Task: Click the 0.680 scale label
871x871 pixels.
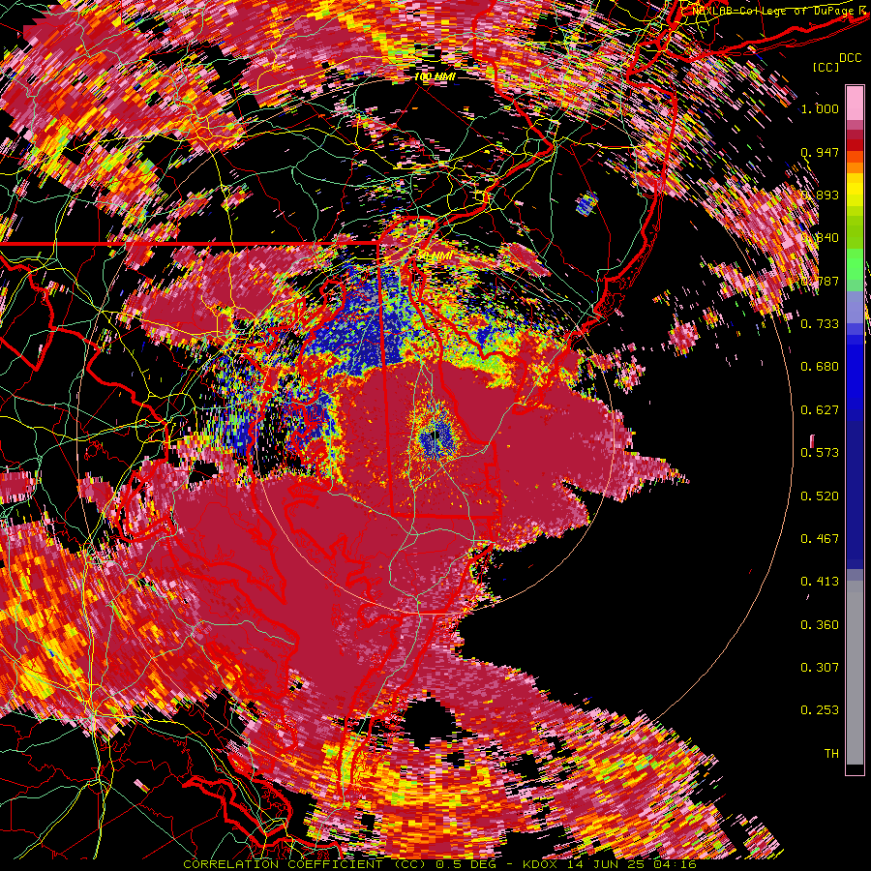Action: [820, 367]
